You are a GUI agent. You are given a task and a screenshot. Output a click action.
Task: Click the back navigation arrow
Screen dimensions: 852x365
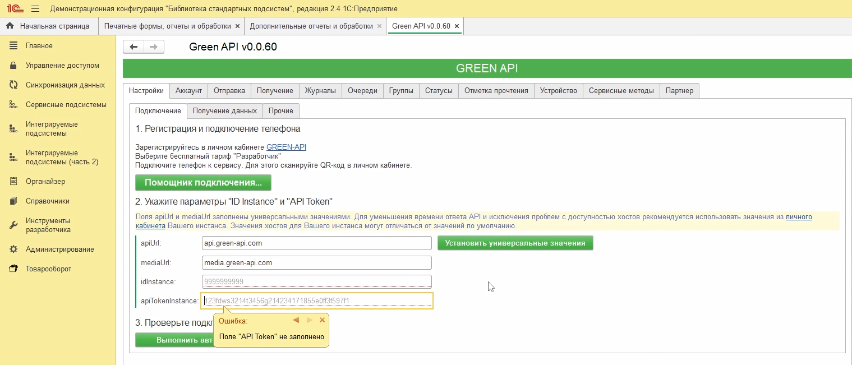pyautogui.click(x=133, y=47)
